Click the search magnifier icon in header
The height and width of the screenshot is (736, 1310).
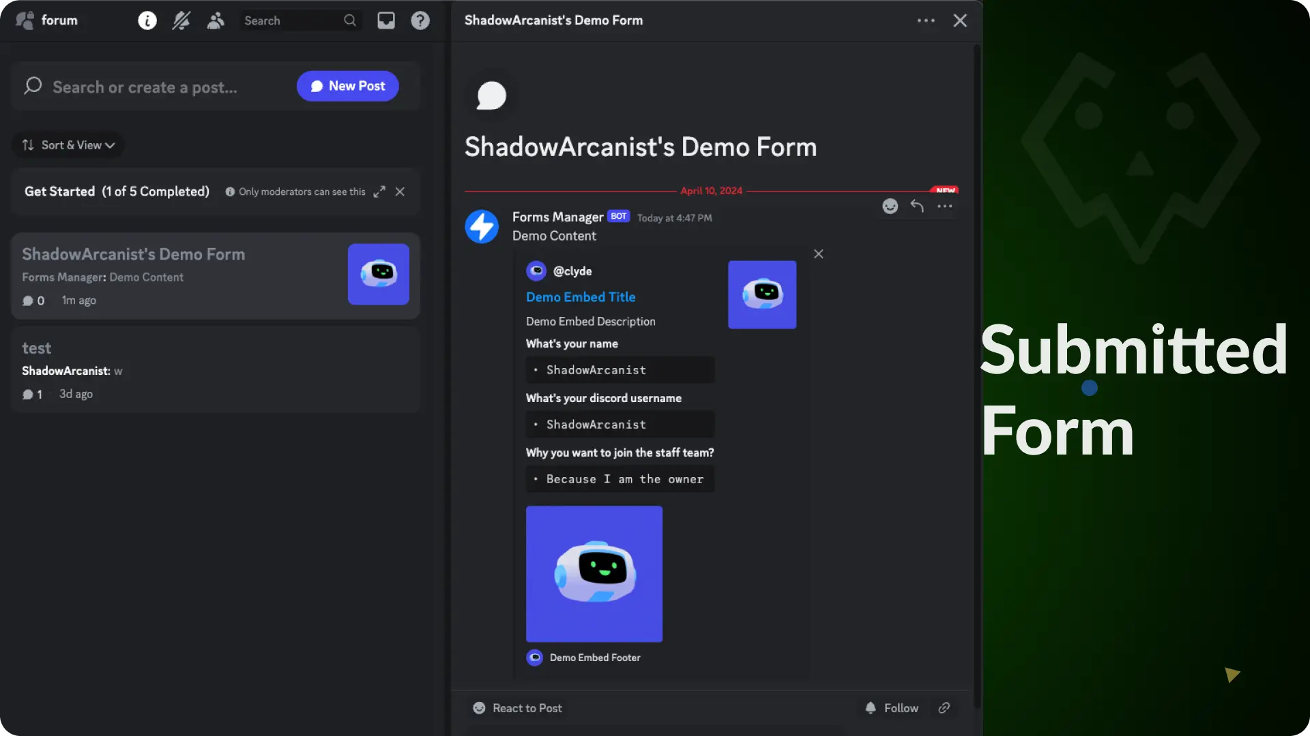point(350,20)
